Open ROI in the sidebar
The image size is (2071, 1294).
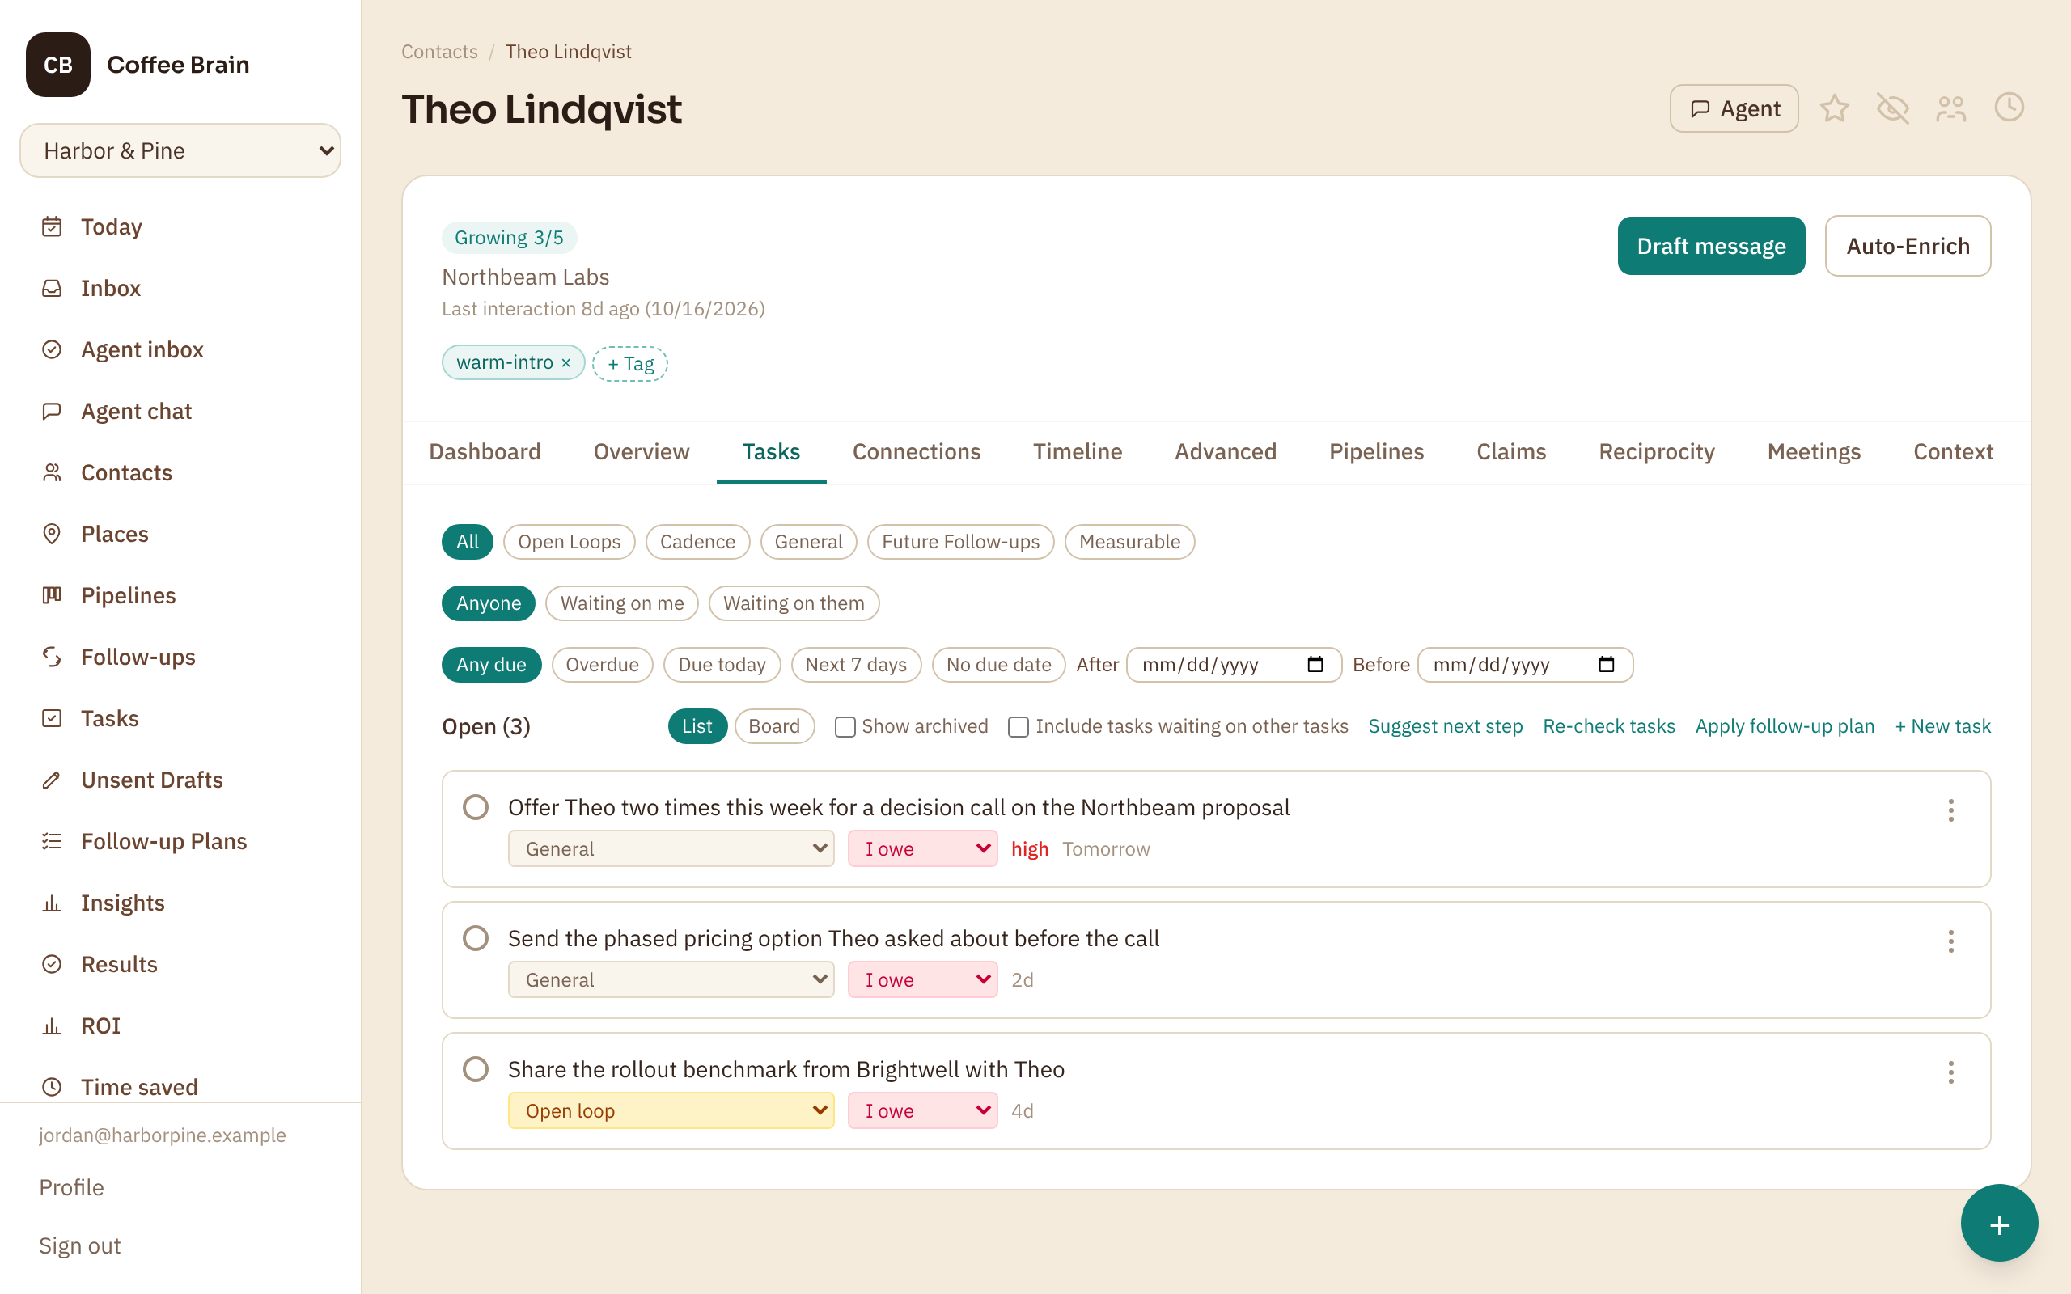coord(180,1025)
